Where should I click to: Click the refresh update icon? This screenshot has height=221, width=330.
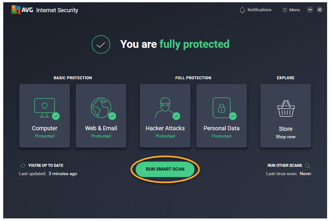23,166
